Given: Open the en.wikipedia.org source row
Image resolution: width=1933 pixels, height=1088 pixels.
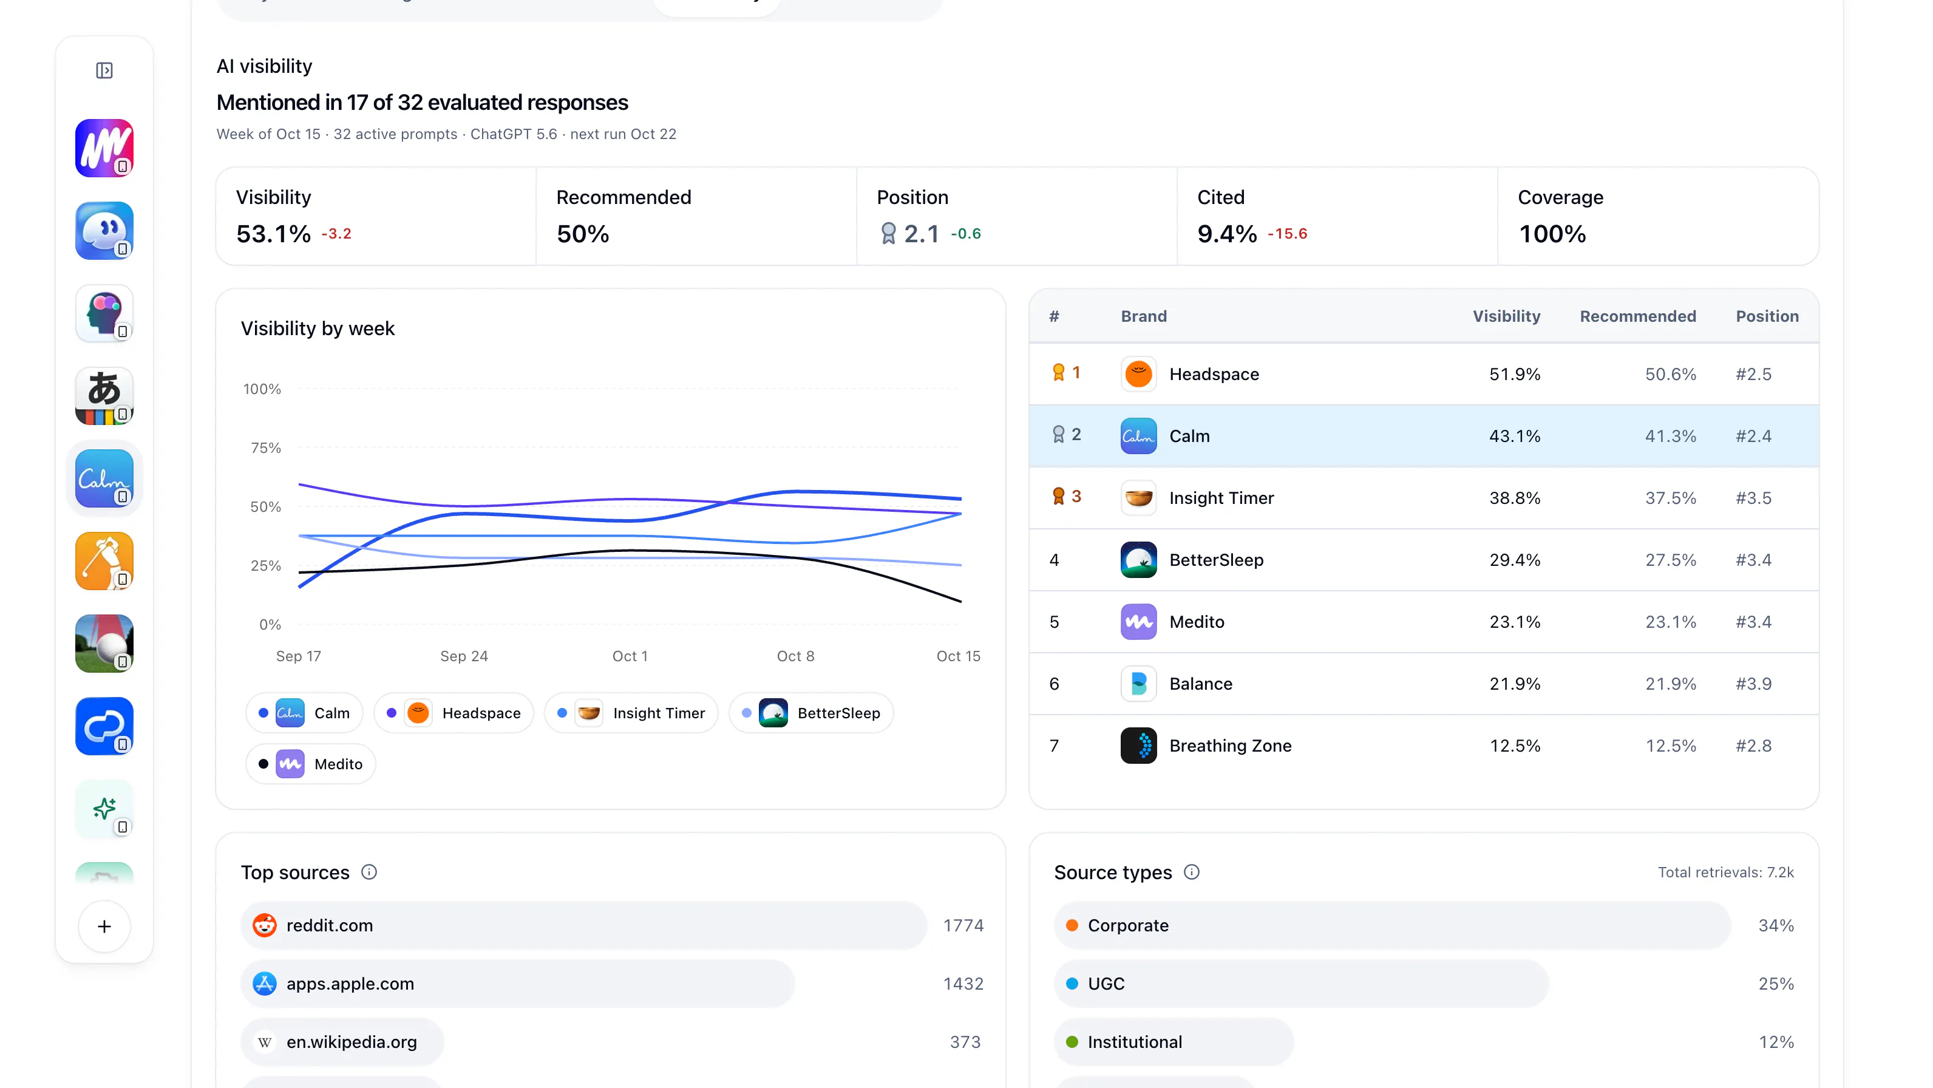Looking at the screenshot, I should point(342,1042).
